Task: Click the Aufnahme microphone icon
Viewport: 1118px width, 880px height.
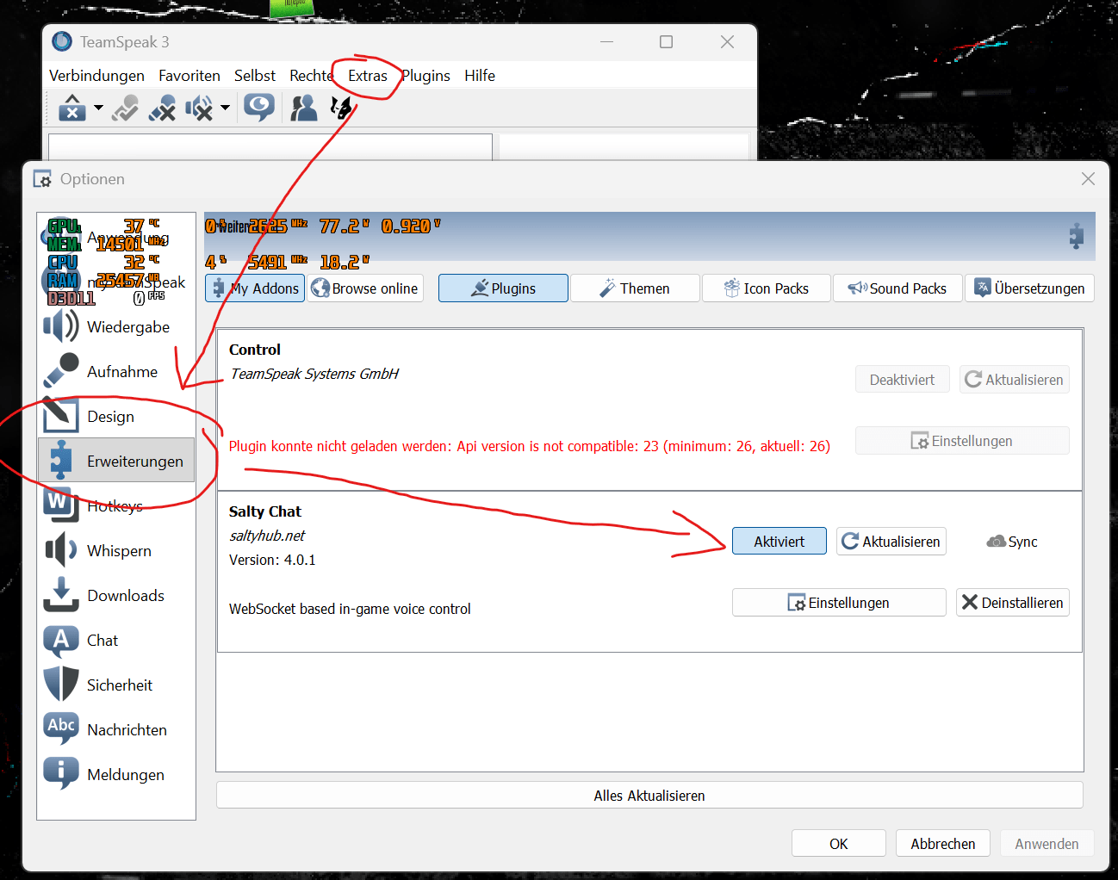Action: tap(61, 371)
